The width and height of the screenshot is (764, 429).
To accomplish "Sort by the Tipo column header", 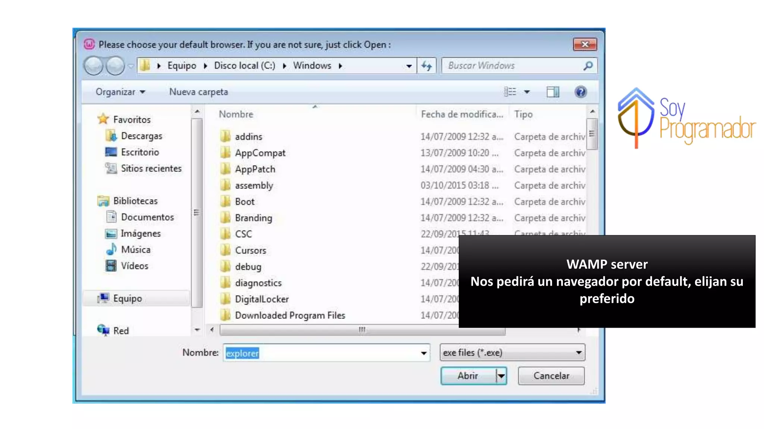I will [x=523, y=114].
